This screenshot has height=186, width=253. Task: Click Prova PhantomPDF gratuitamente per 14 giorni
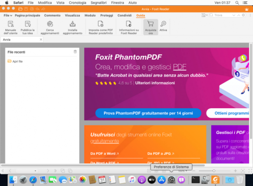tap(148, 113)
